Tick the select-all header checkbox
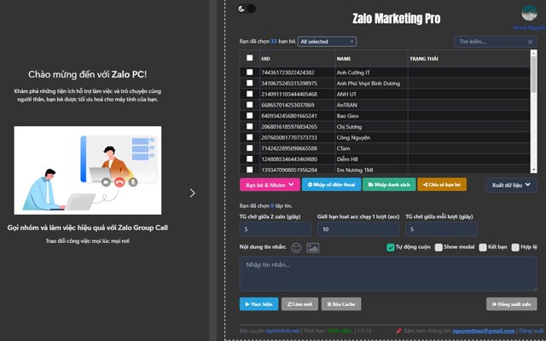The image size is (546, 341). click(x=250, y=58)
